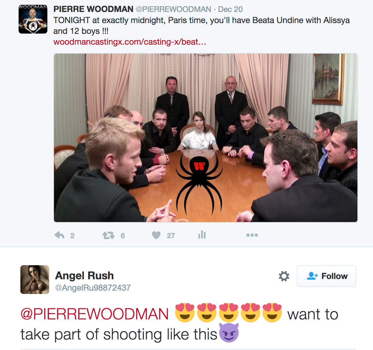The width and height of the screenshot is (373, 350).
Task: Open the woodmancastingx.com link
Action: click(x=130, y=42)
